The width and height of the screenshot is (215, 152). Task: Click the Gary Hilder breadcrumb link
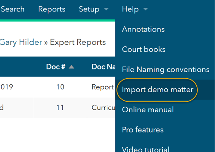pyautogui.click(x=21, y=43)
